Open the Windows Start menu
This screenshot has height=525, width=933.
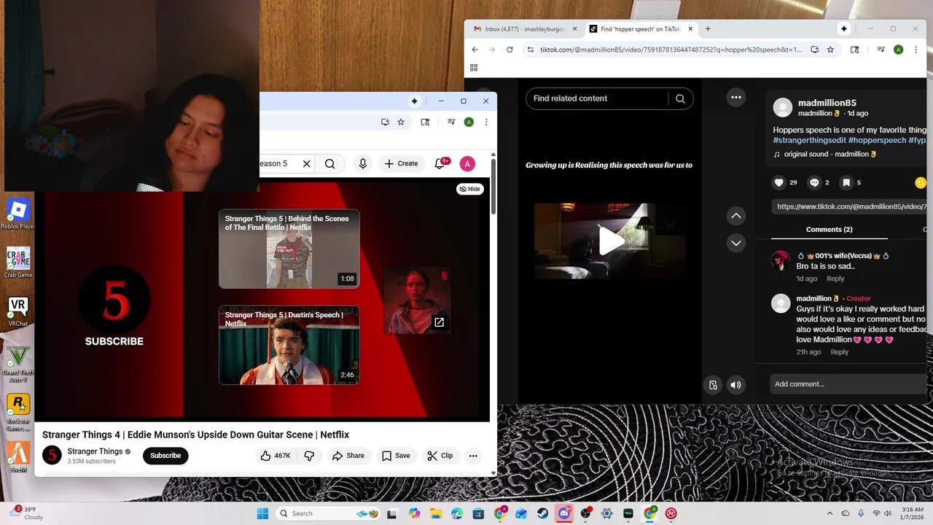click(x=262, y=513)
